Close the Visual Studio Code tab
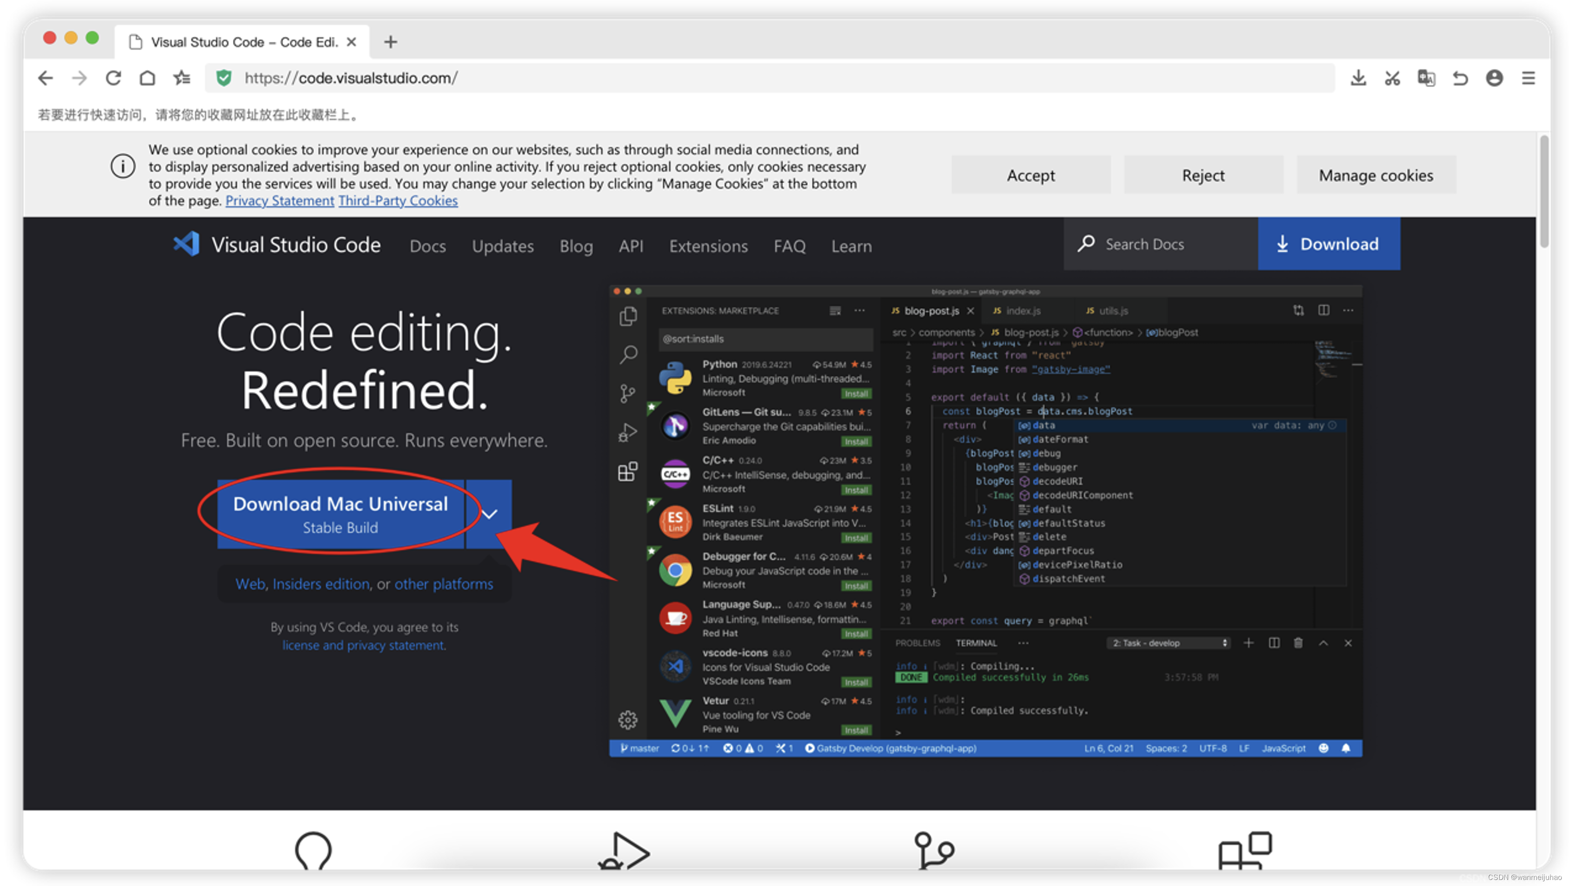The height and width of the screenshot is (886, 1569). tap(351, 42)
